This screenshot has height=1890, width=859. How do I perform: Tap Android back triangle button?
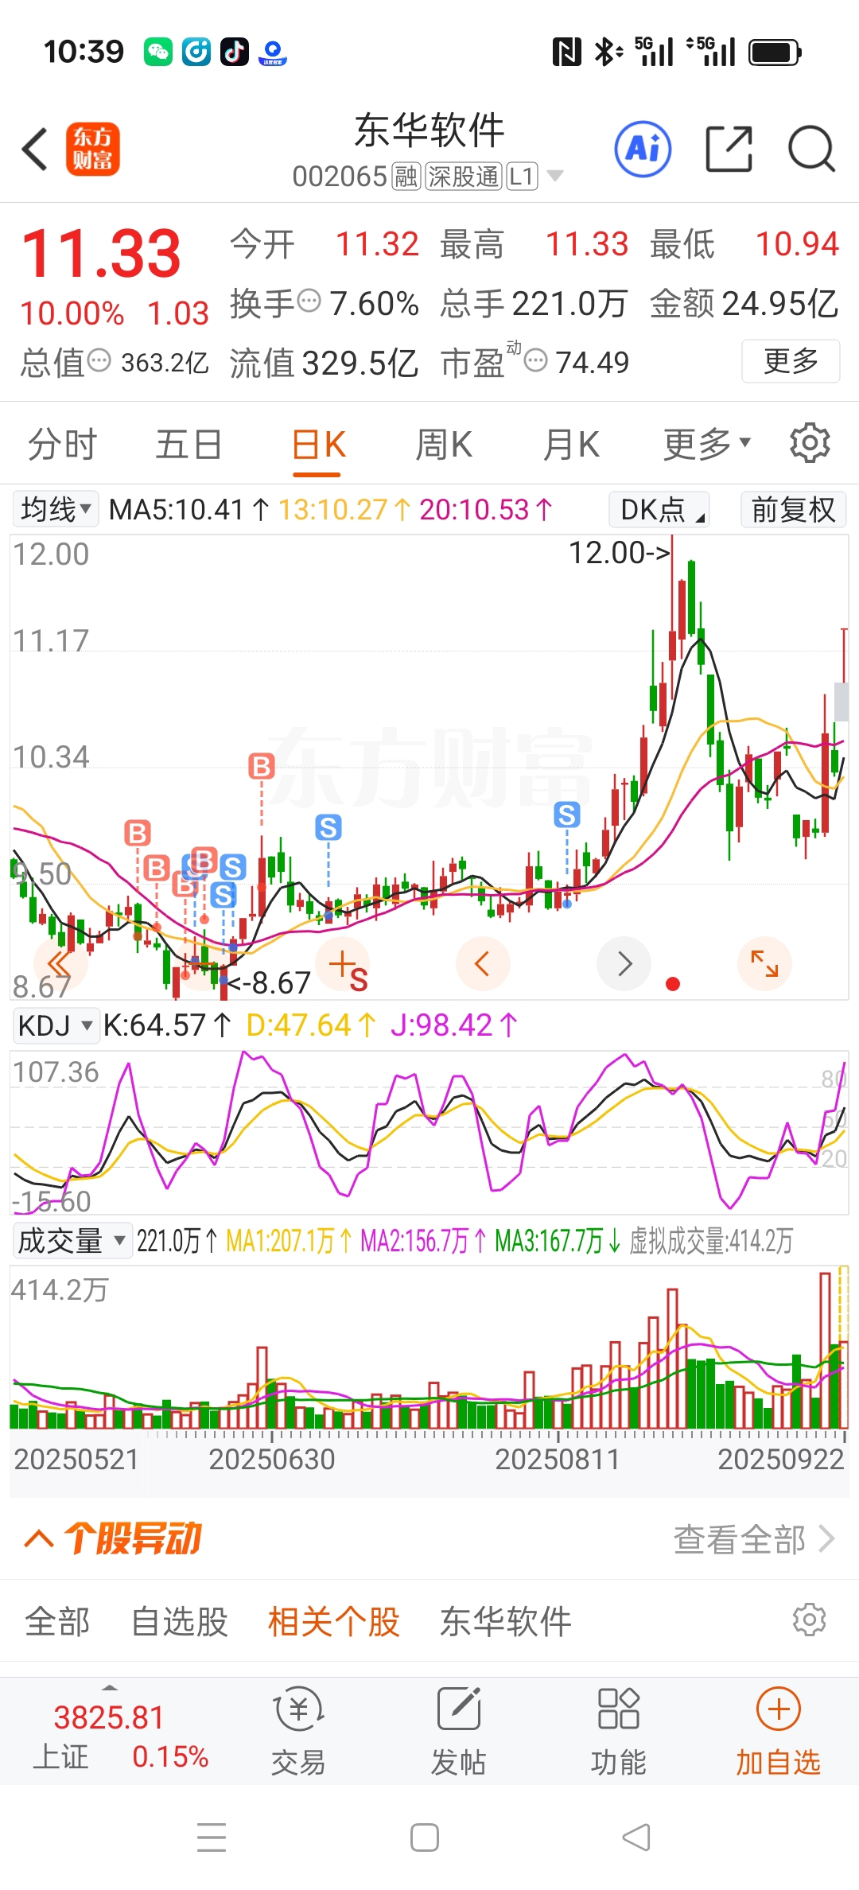coord(636,1837)
